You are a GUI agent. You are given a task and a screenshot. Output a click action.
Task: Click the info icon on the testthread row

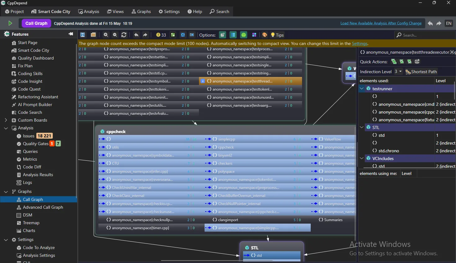(x=203, y=81)
